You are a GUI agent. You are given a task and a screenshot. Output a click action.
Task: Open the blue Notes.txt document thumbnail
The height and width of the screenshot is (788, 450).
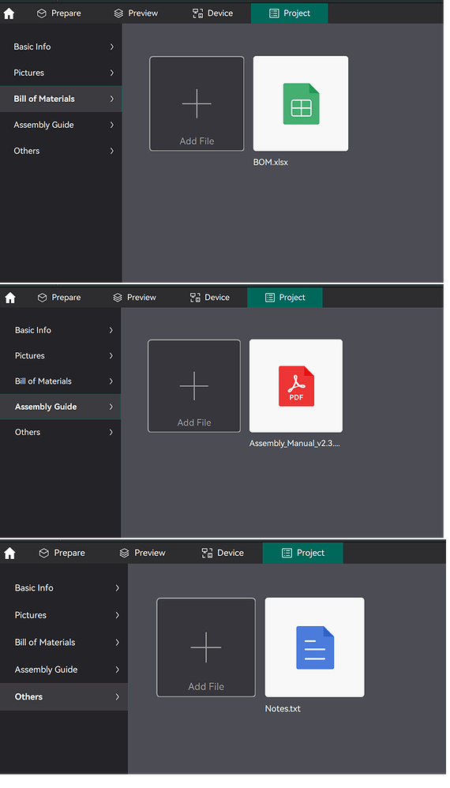315,647
